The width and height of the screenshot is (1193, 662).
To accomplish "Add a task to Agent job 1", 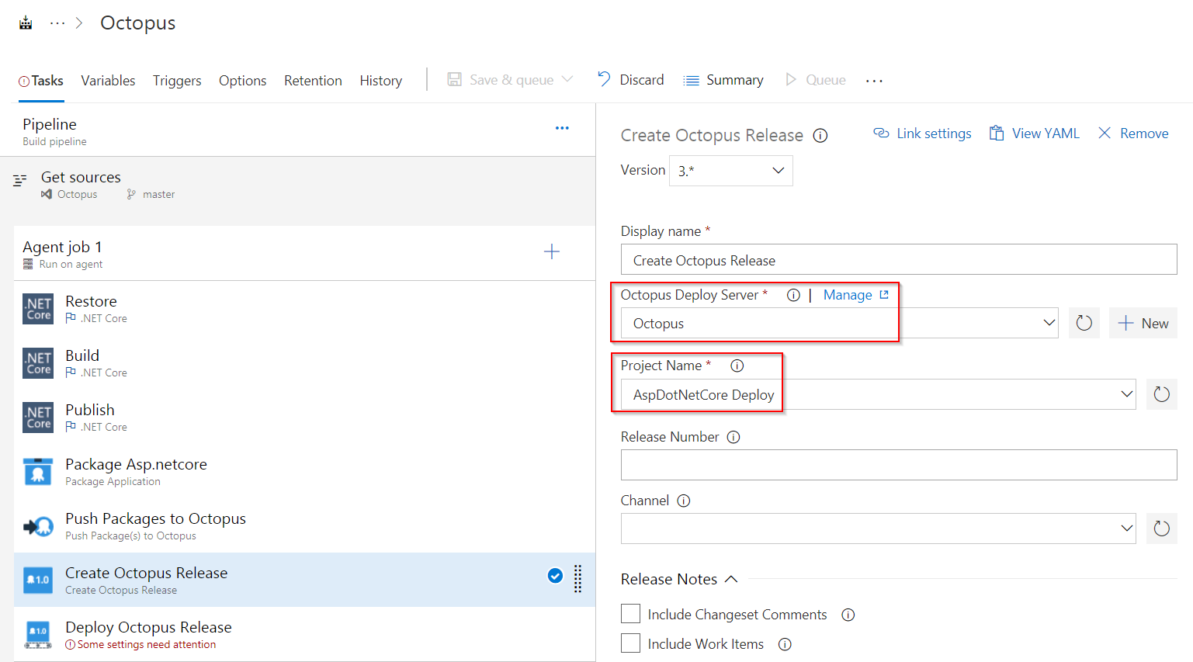I will 552,251.
